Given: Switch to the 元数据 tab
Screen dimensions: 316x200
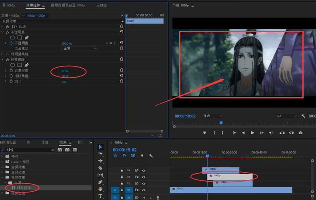Looking at the screenshot, I should (x=101, y=6).
